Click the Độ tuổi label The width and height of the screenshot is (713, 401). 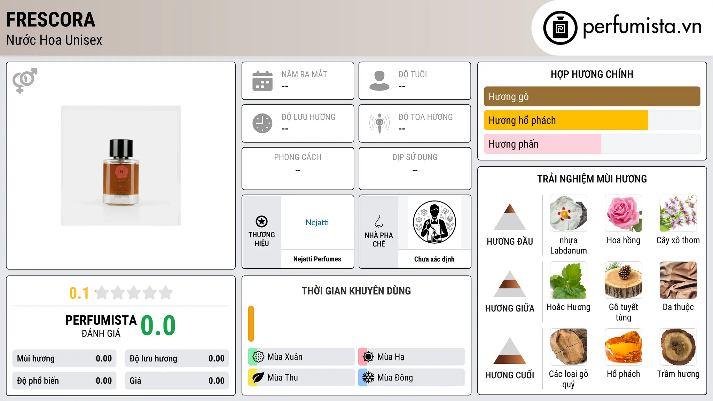click(x=413, y=74)
